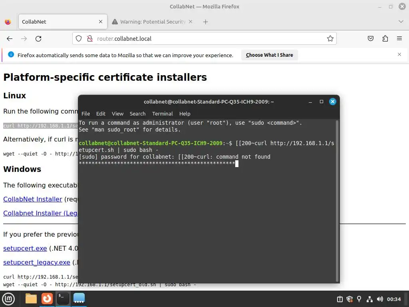Bookmark this page with the star icon
Image resolution: width=409 pixels, height=307 pixels.
coord(330,39)
